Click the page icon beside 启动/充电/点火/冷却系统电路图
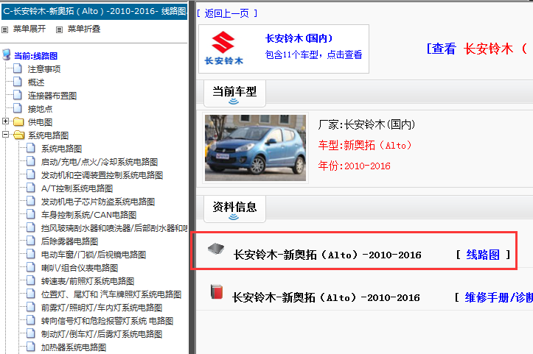The width and height of the screenshot is (533, 354). 31,162
